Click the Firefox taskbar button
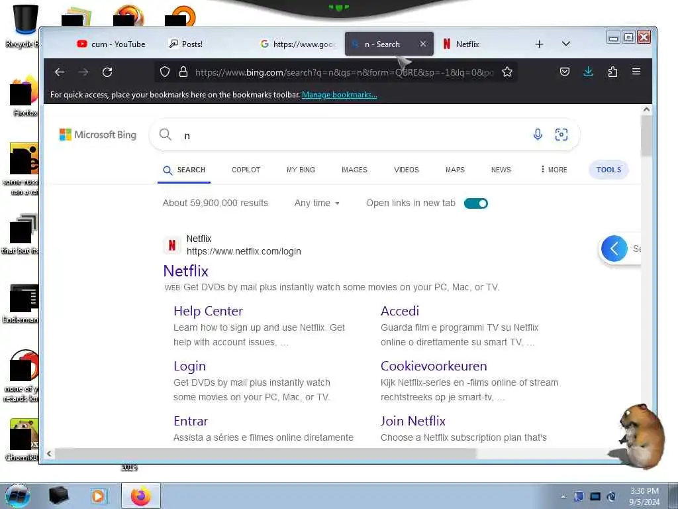The image size is (678, 509). coord(141,496)
